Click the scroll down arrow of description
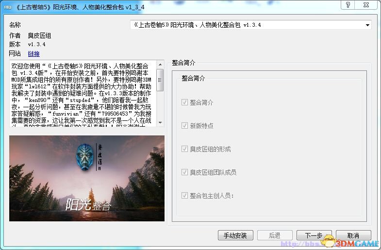The width and height of the screenshot is (381, 250). [x=160, y=122]
